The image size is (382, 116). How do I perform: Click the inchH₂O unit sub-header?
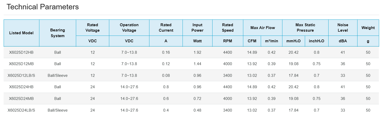click(317, 41)
